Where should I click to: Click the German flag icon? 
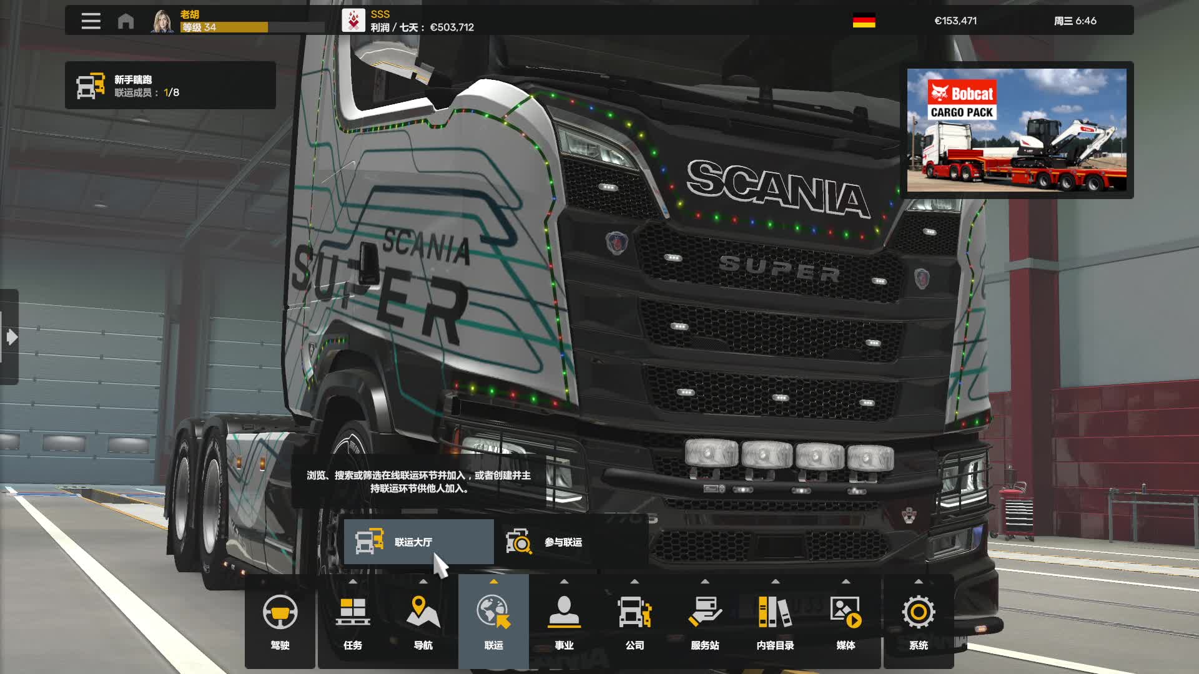(x=864, y=21)
